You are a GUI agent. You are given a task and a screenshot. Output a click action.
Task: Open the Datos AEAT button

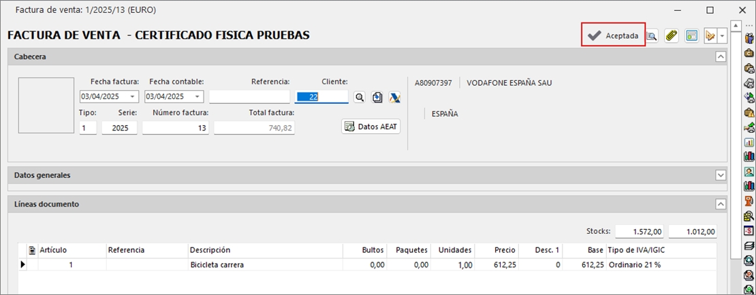pyautogui.click(x=371, y=126)
